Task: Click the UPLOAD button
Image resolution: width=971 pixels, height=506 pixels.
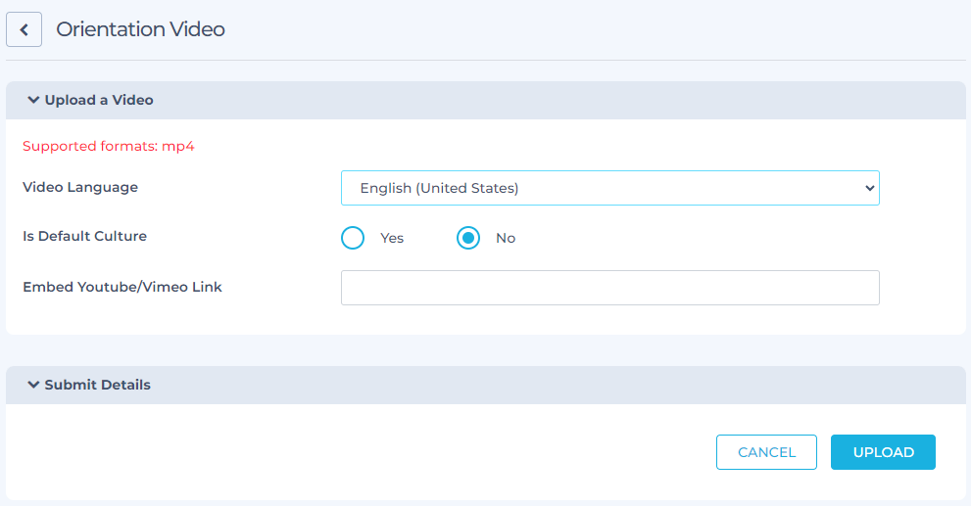Action: [x=883, y=452]
